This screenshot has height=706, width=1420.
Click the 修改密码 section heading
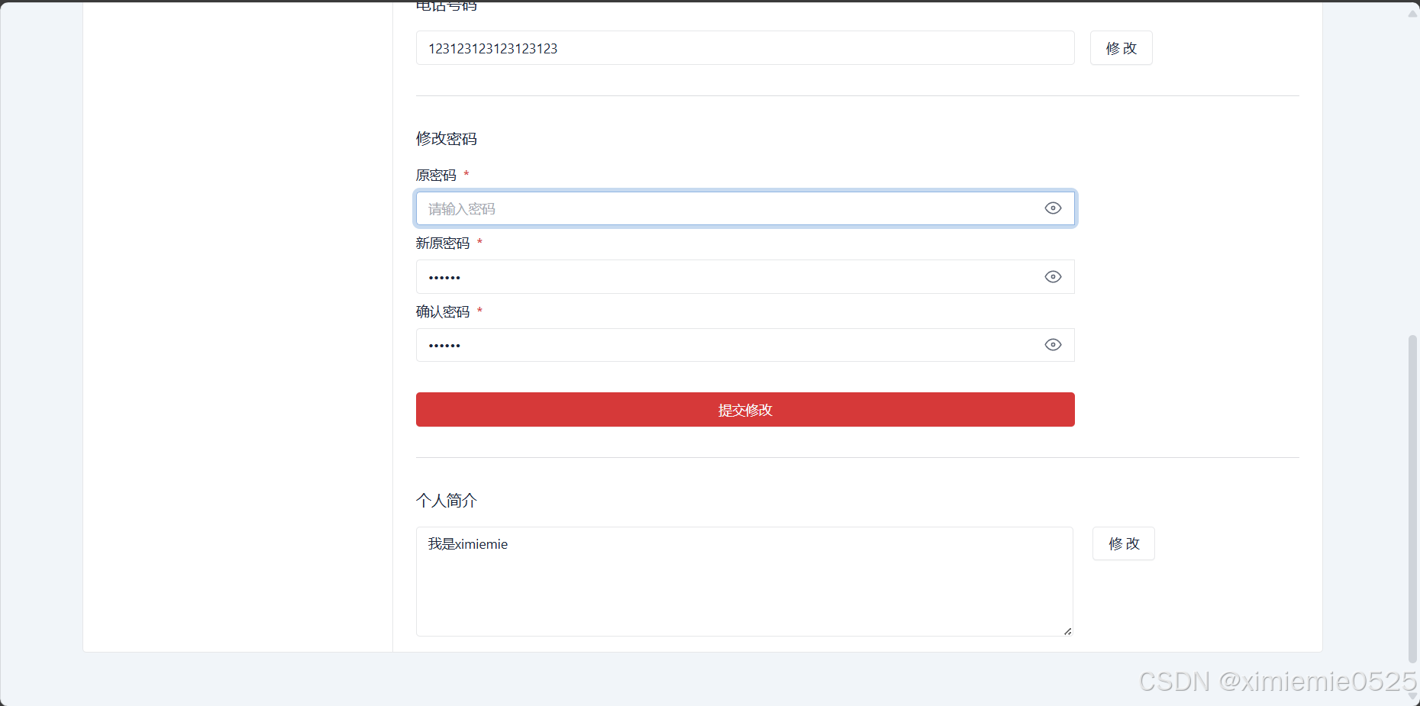446,138
